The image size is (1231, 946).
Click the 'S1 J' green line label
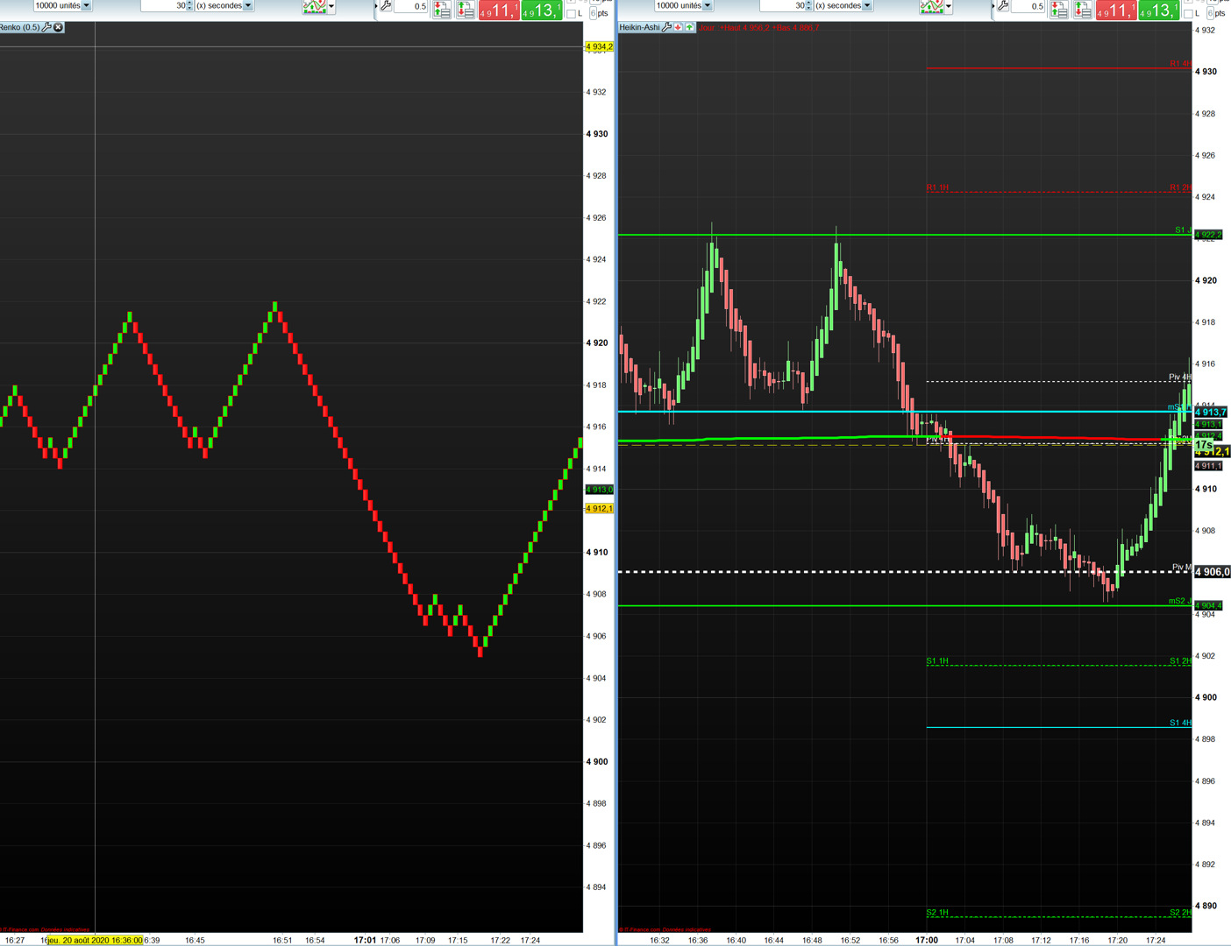pos(1183,230)
